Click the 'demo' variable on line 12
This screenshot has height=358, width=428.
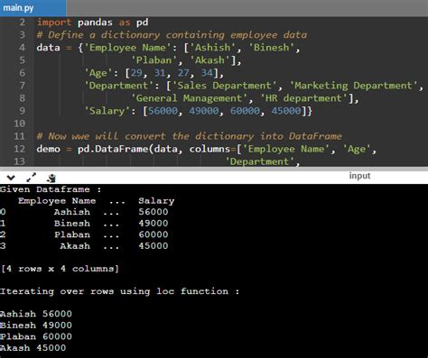click(x=48, y=149)
